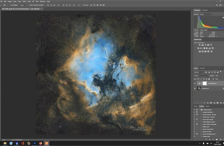Add a layer mask button

[x=211, y=103]
